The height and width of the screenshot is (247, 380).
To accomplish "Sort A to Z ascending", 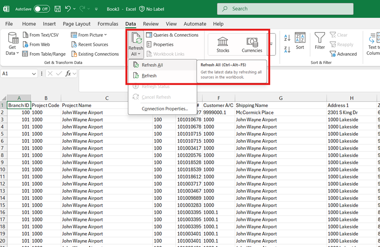I will (287, 38).
